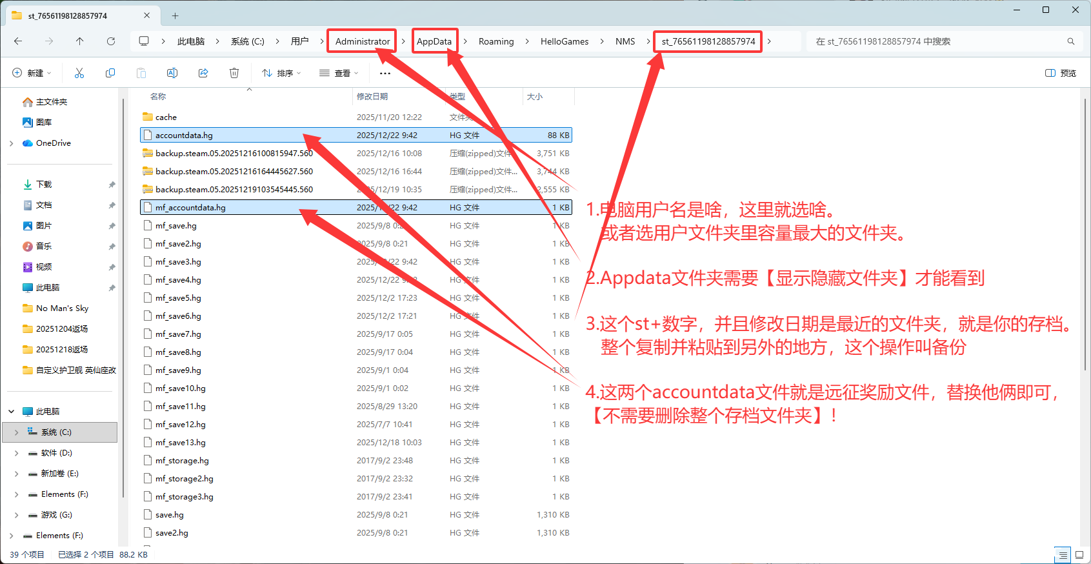Image resolution: width=1091 pixels, height=564 pixels.
Task: Switch to large icons view in status bar
Action: [1079, 554]
